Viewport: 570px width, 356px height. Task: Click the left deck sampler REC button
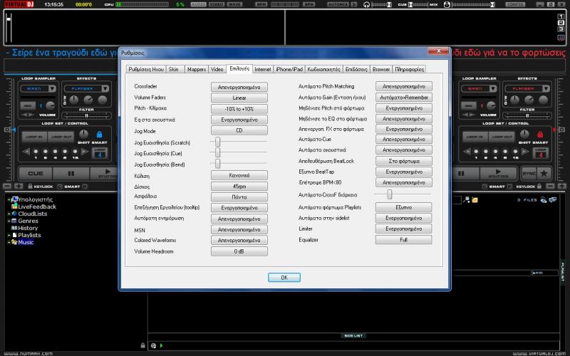(28, 105)
